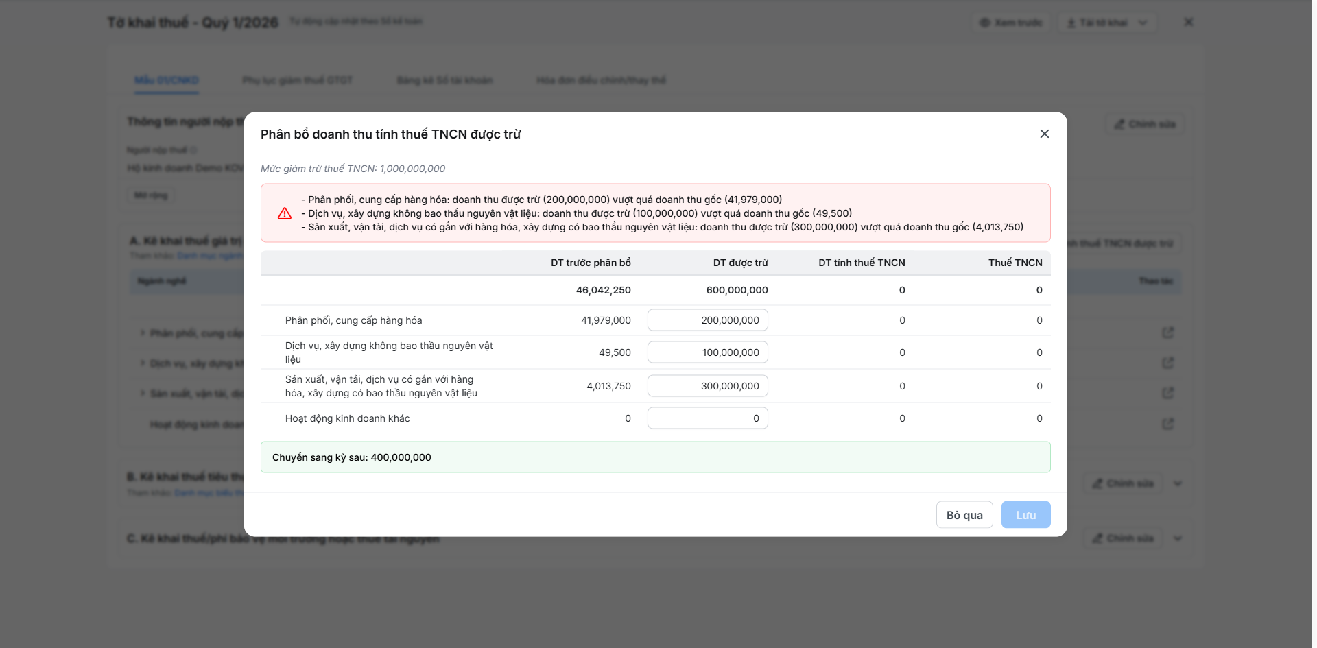Screen dimensions: 1317x648
Task: Click Chỉnh sửa in taxpayer info section
Action: point(1145,124)
